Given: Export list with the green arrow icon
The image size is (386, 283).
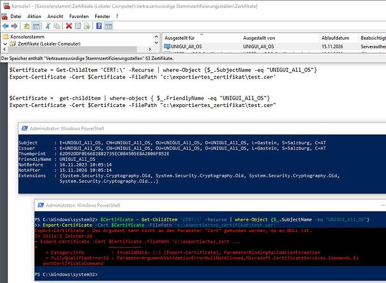Looking at the screenshot, I should [x=87, y=26].
